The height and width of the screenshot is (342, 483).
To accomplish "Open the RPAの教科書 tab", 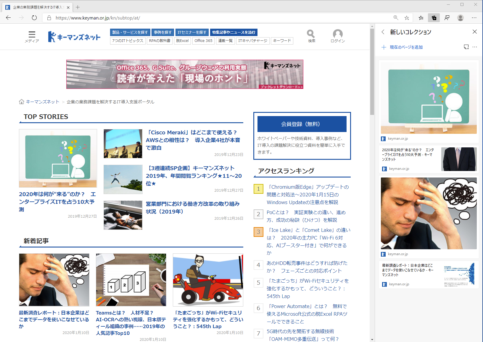I will click(160, 41).
